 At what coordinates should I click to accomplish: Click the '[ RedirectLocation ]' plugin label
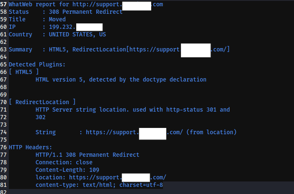[42, 102]
